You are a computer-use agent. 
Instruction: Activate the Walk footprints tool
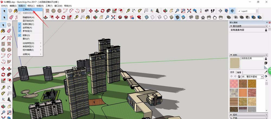coord(213,11)
